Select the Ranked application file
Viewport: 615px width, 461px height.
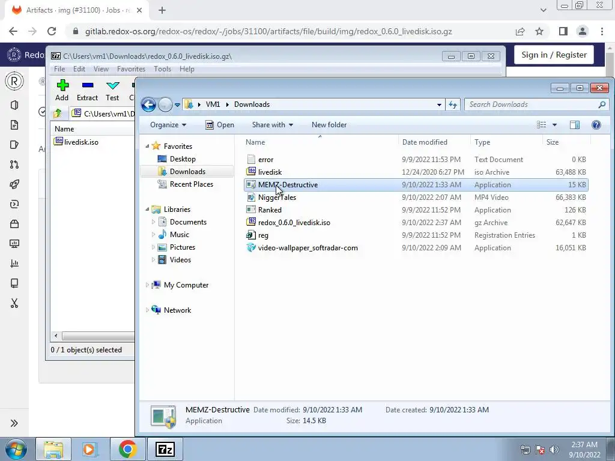[x=416, y=209]
